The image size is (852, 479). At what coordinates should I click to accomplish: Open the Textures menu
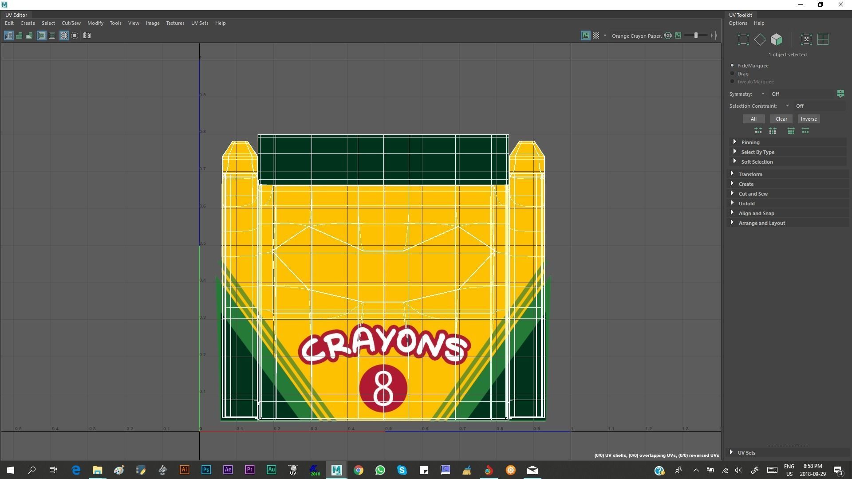(x=175, y=23)
